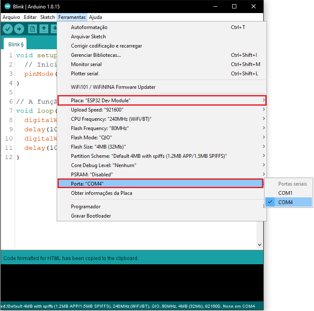Click the board info footer status text
314x311 pixels.
tap(128, 306)
